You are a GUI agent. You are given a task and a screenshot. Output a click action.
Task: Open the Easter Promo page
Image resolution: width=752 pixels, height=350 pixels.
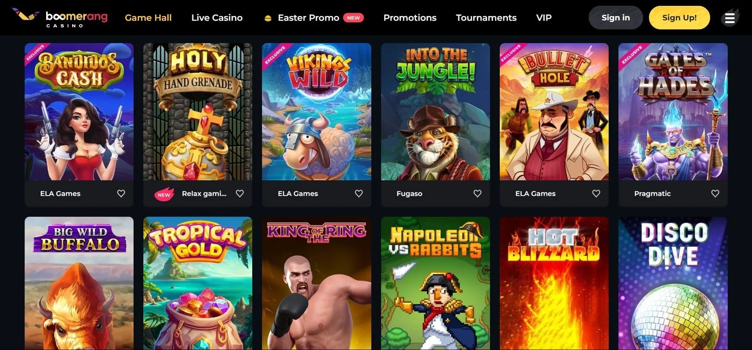click(308, 18)
